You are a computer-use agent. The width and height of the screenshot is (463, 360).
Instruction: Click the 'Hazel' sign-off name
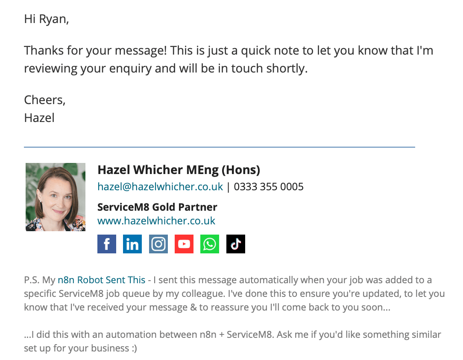39,118
